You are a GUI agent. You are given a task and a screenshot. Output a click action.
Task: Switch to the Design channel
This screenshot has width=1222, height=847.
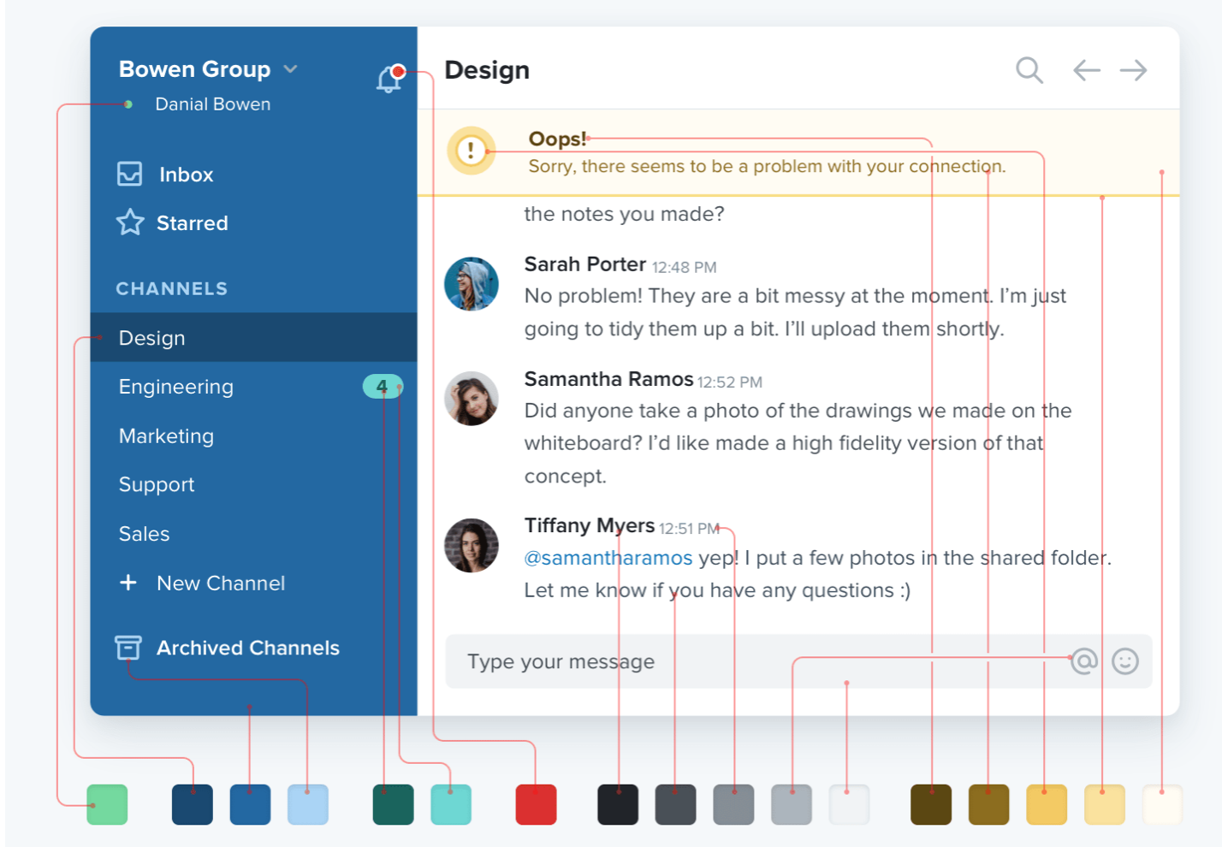point(151,337)
